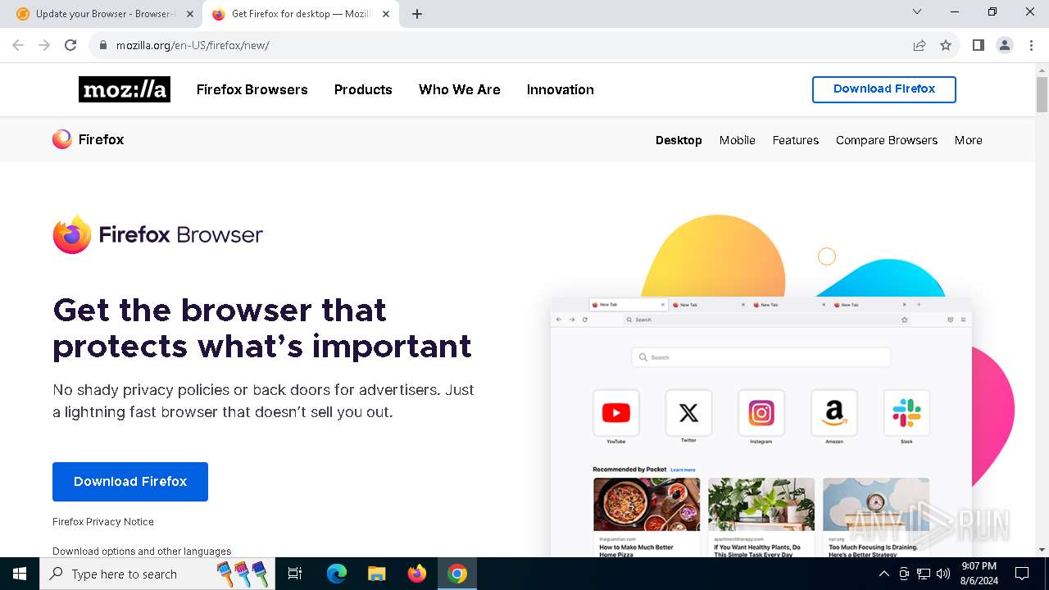Click the blue Download Firefox button
The height and width of the screenshot is (590, 1049).
(130, 482)
